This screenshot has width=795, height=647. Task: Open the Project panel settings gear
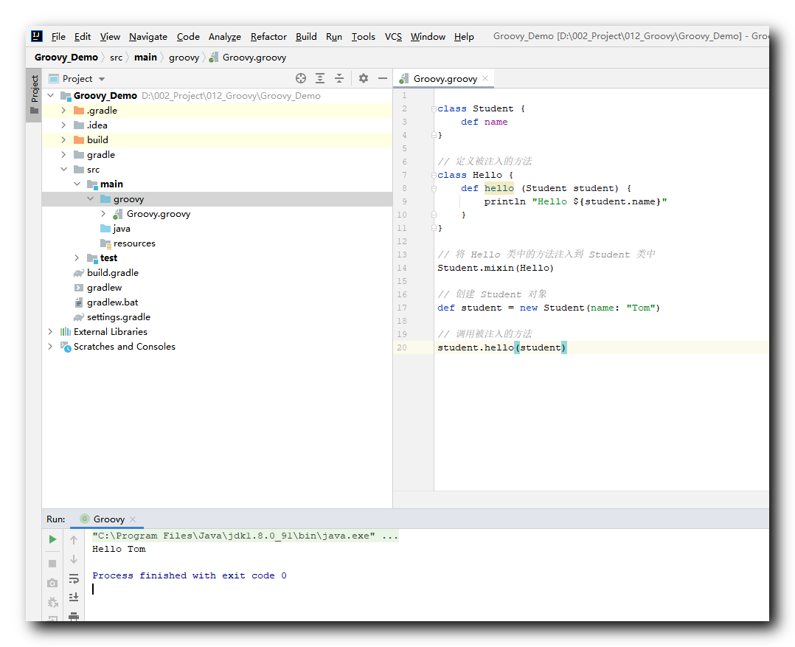point(364,79)
